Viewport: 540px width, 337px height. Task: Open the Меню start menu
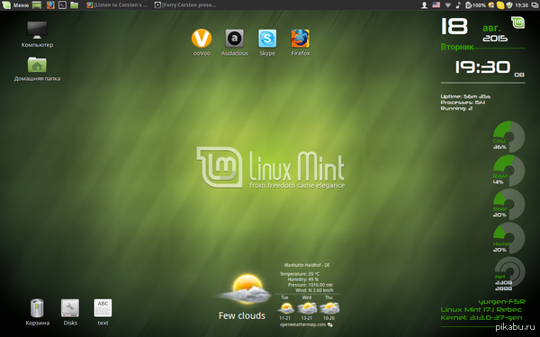click(15, 5)
